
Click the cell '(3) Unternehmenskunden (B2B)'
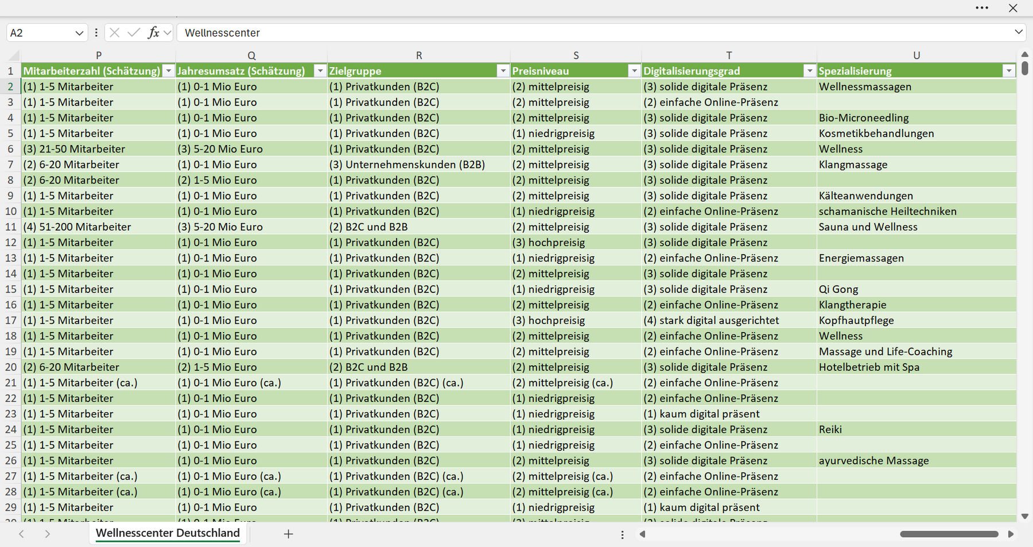click(419, 165)
